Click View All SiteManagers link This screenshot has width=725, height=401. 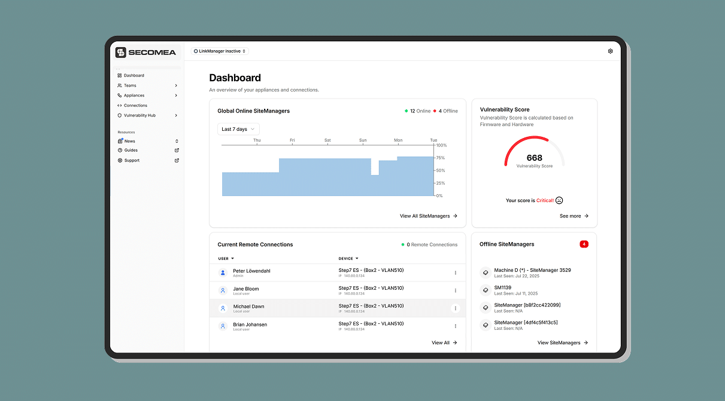pos(428,216)
